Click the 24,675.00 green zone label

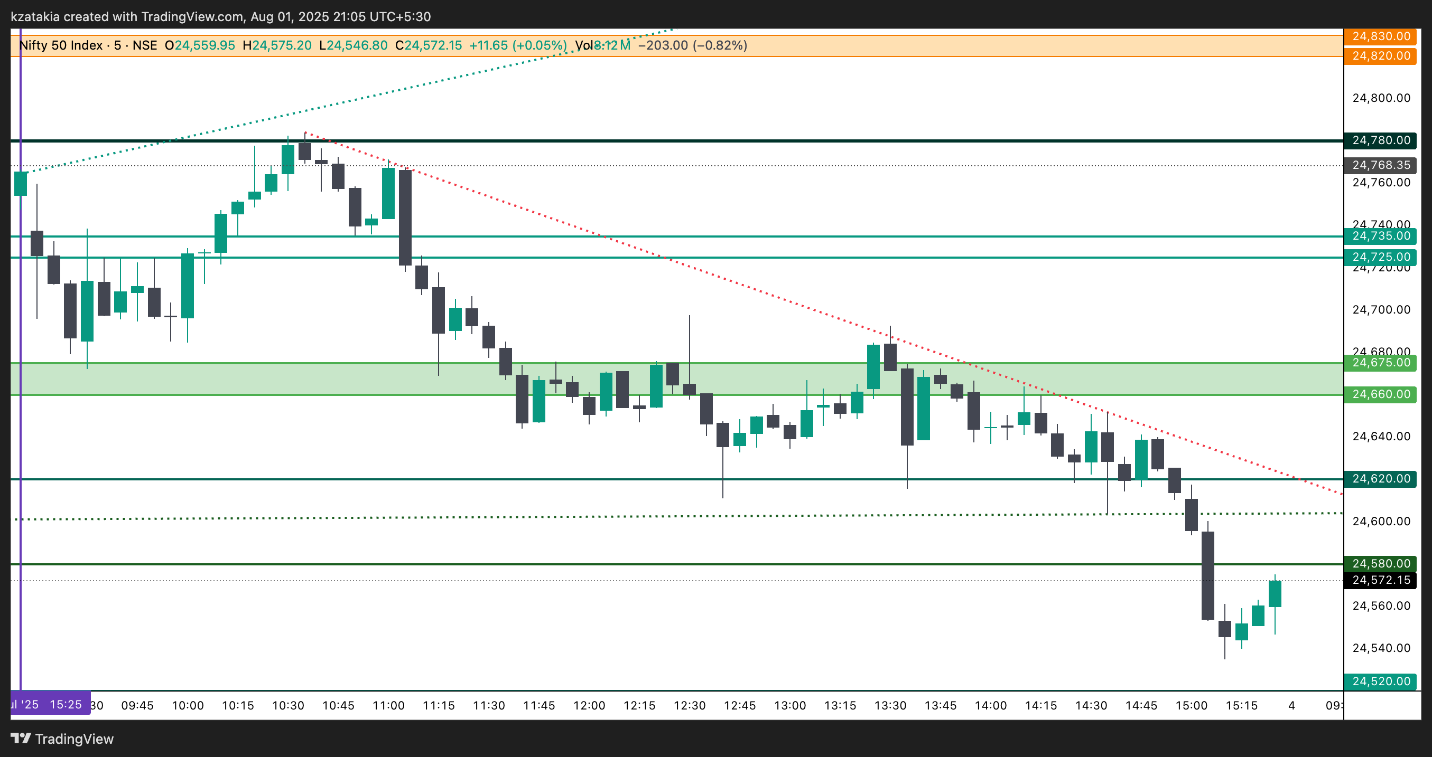[1381, 363]
